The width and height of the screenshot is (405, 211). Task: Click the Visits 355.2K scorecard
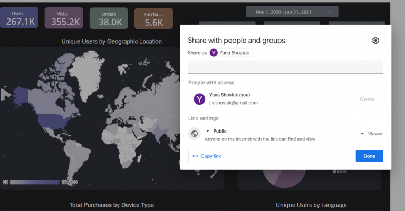tap(64, 18)
